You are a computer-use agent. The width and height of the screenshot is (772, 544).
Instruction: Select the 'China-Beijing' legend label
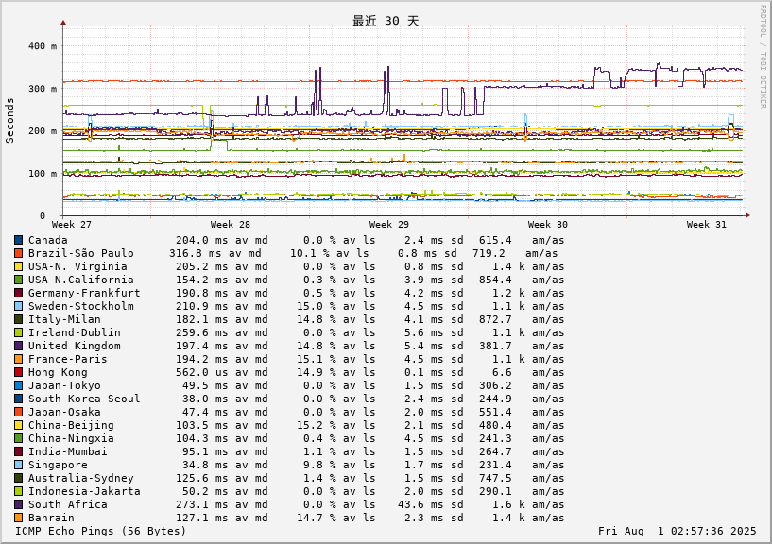click(x=71, y=425)
